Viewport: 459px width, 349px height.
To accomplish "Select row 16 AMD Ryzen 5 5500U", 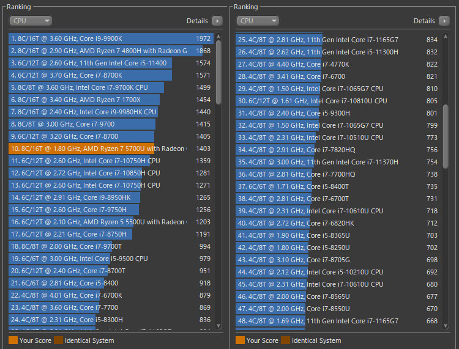I will click(111, 222).
